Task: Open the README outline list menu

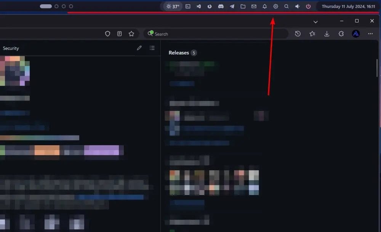Action: tap(152, 48)
